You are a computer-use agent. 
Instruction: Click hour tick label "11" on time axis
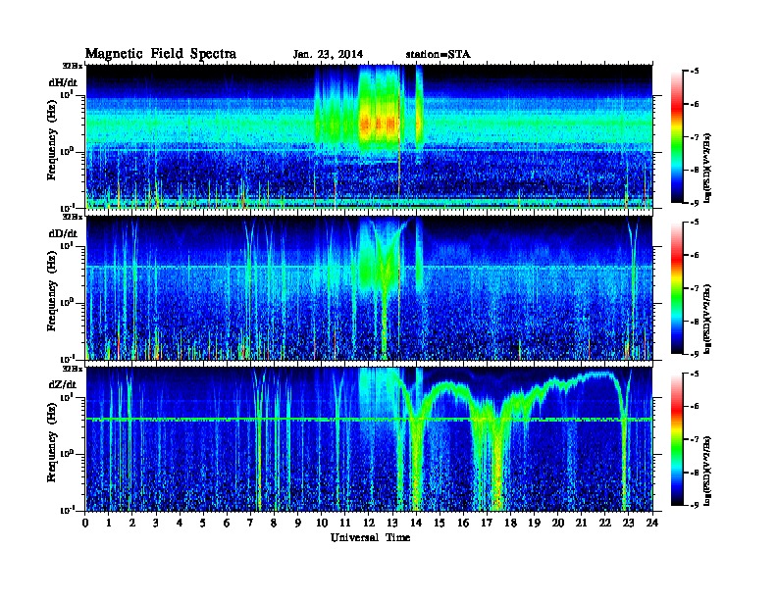tap(345, 523)
